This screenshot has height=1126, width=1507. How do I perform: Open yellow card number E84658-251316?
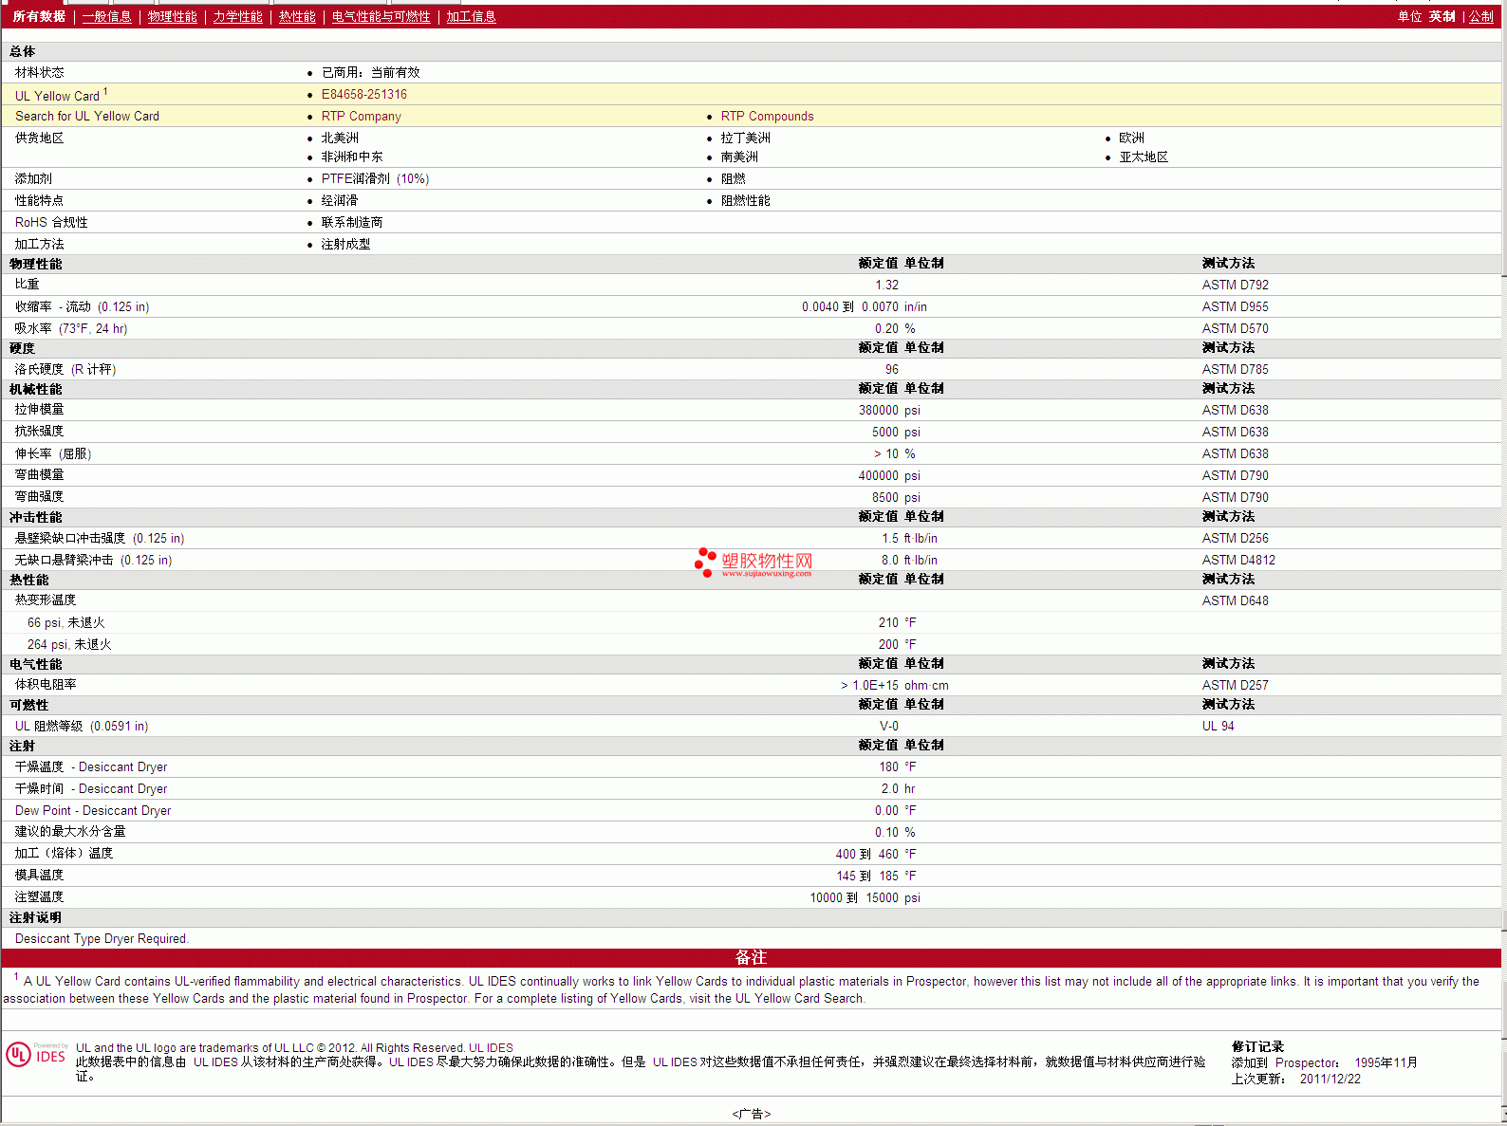[x=363, y=95]
